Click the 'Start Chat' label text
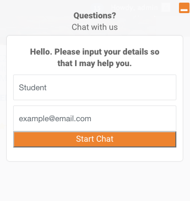This screenshot has height=201, width=190. (94, 139)
